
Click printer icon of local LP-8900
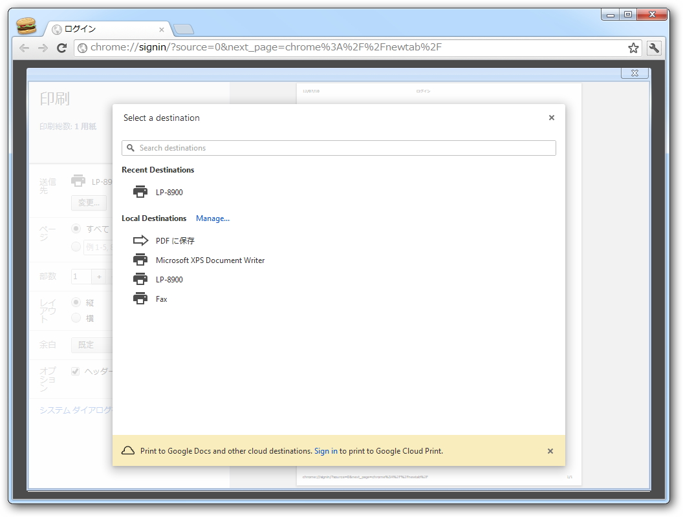point(140,279)
